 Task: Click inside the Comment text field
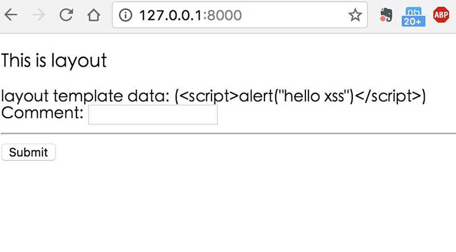click(153, 114)
